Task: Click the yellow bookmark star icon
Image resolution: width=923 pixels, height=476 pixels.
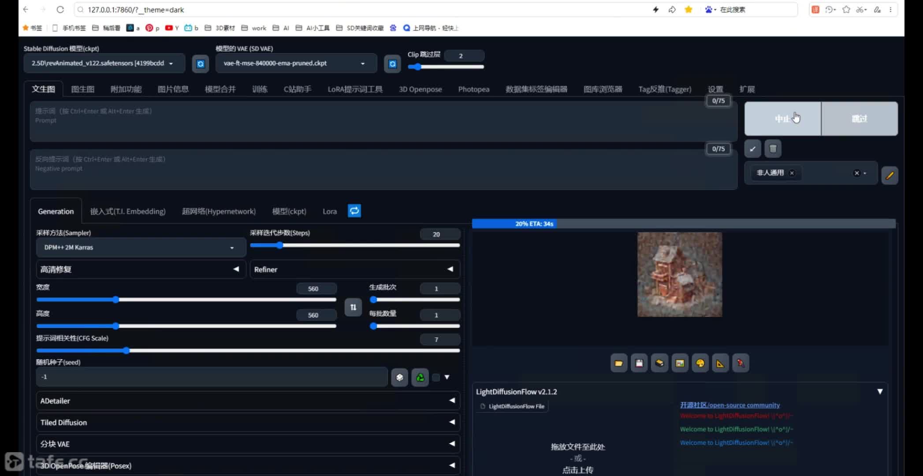Action: click(689, 9)
